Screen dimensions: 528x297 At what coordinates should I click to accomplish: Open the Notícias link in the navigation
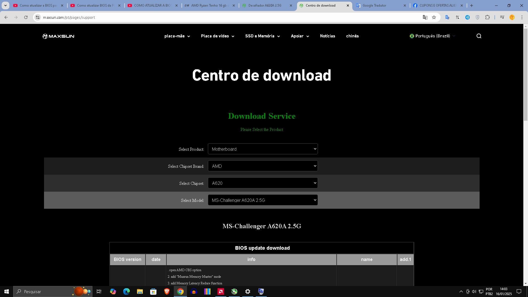(327, 36)
